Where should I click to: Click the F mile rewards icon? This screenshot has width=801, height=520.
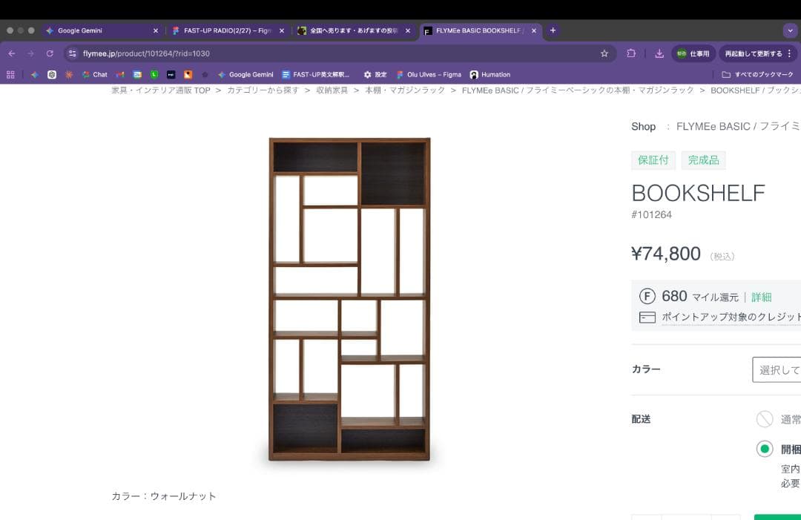pos(647,296)
